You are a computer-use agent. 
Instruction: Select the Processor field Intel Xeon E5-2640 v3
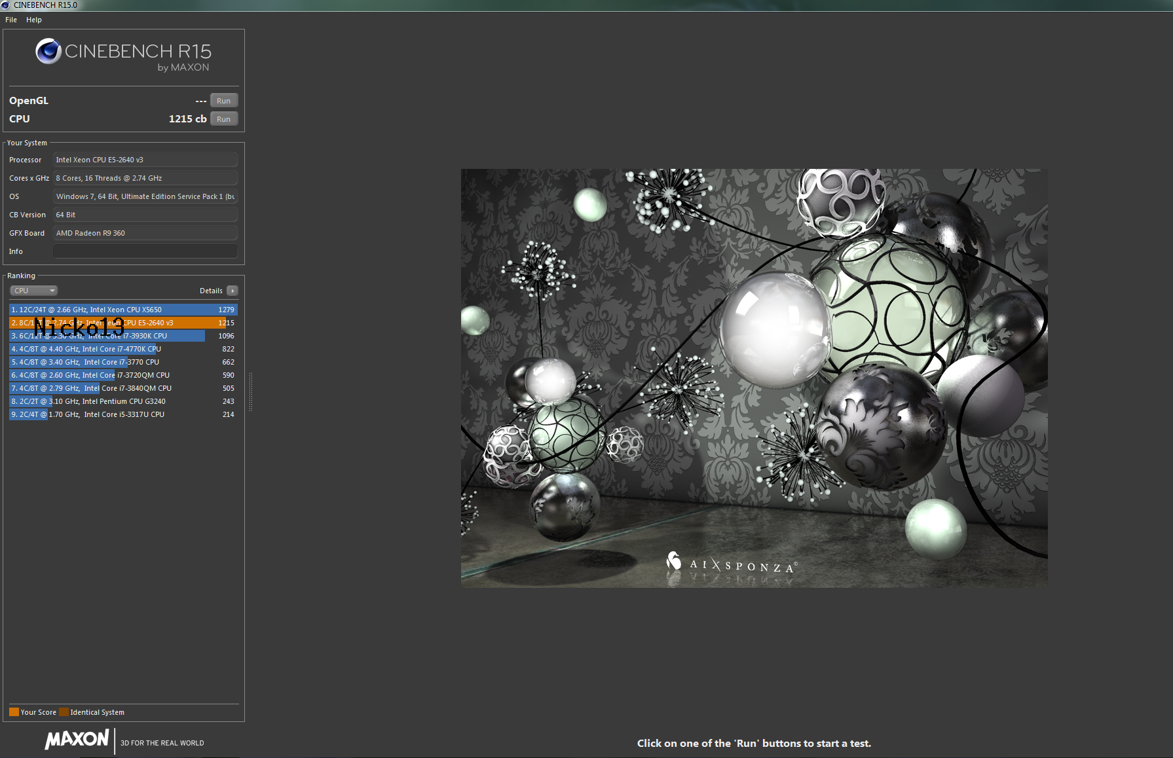tap(145, 160)
